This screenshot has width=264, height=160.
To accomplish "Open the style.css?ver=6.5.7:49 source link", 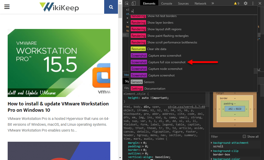I will 186,107.
